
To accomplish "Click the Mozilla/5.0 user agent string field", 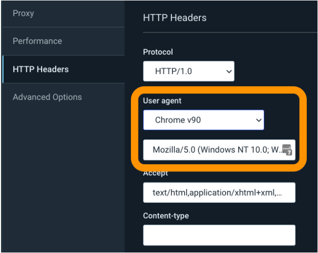I will pos(213,150).
